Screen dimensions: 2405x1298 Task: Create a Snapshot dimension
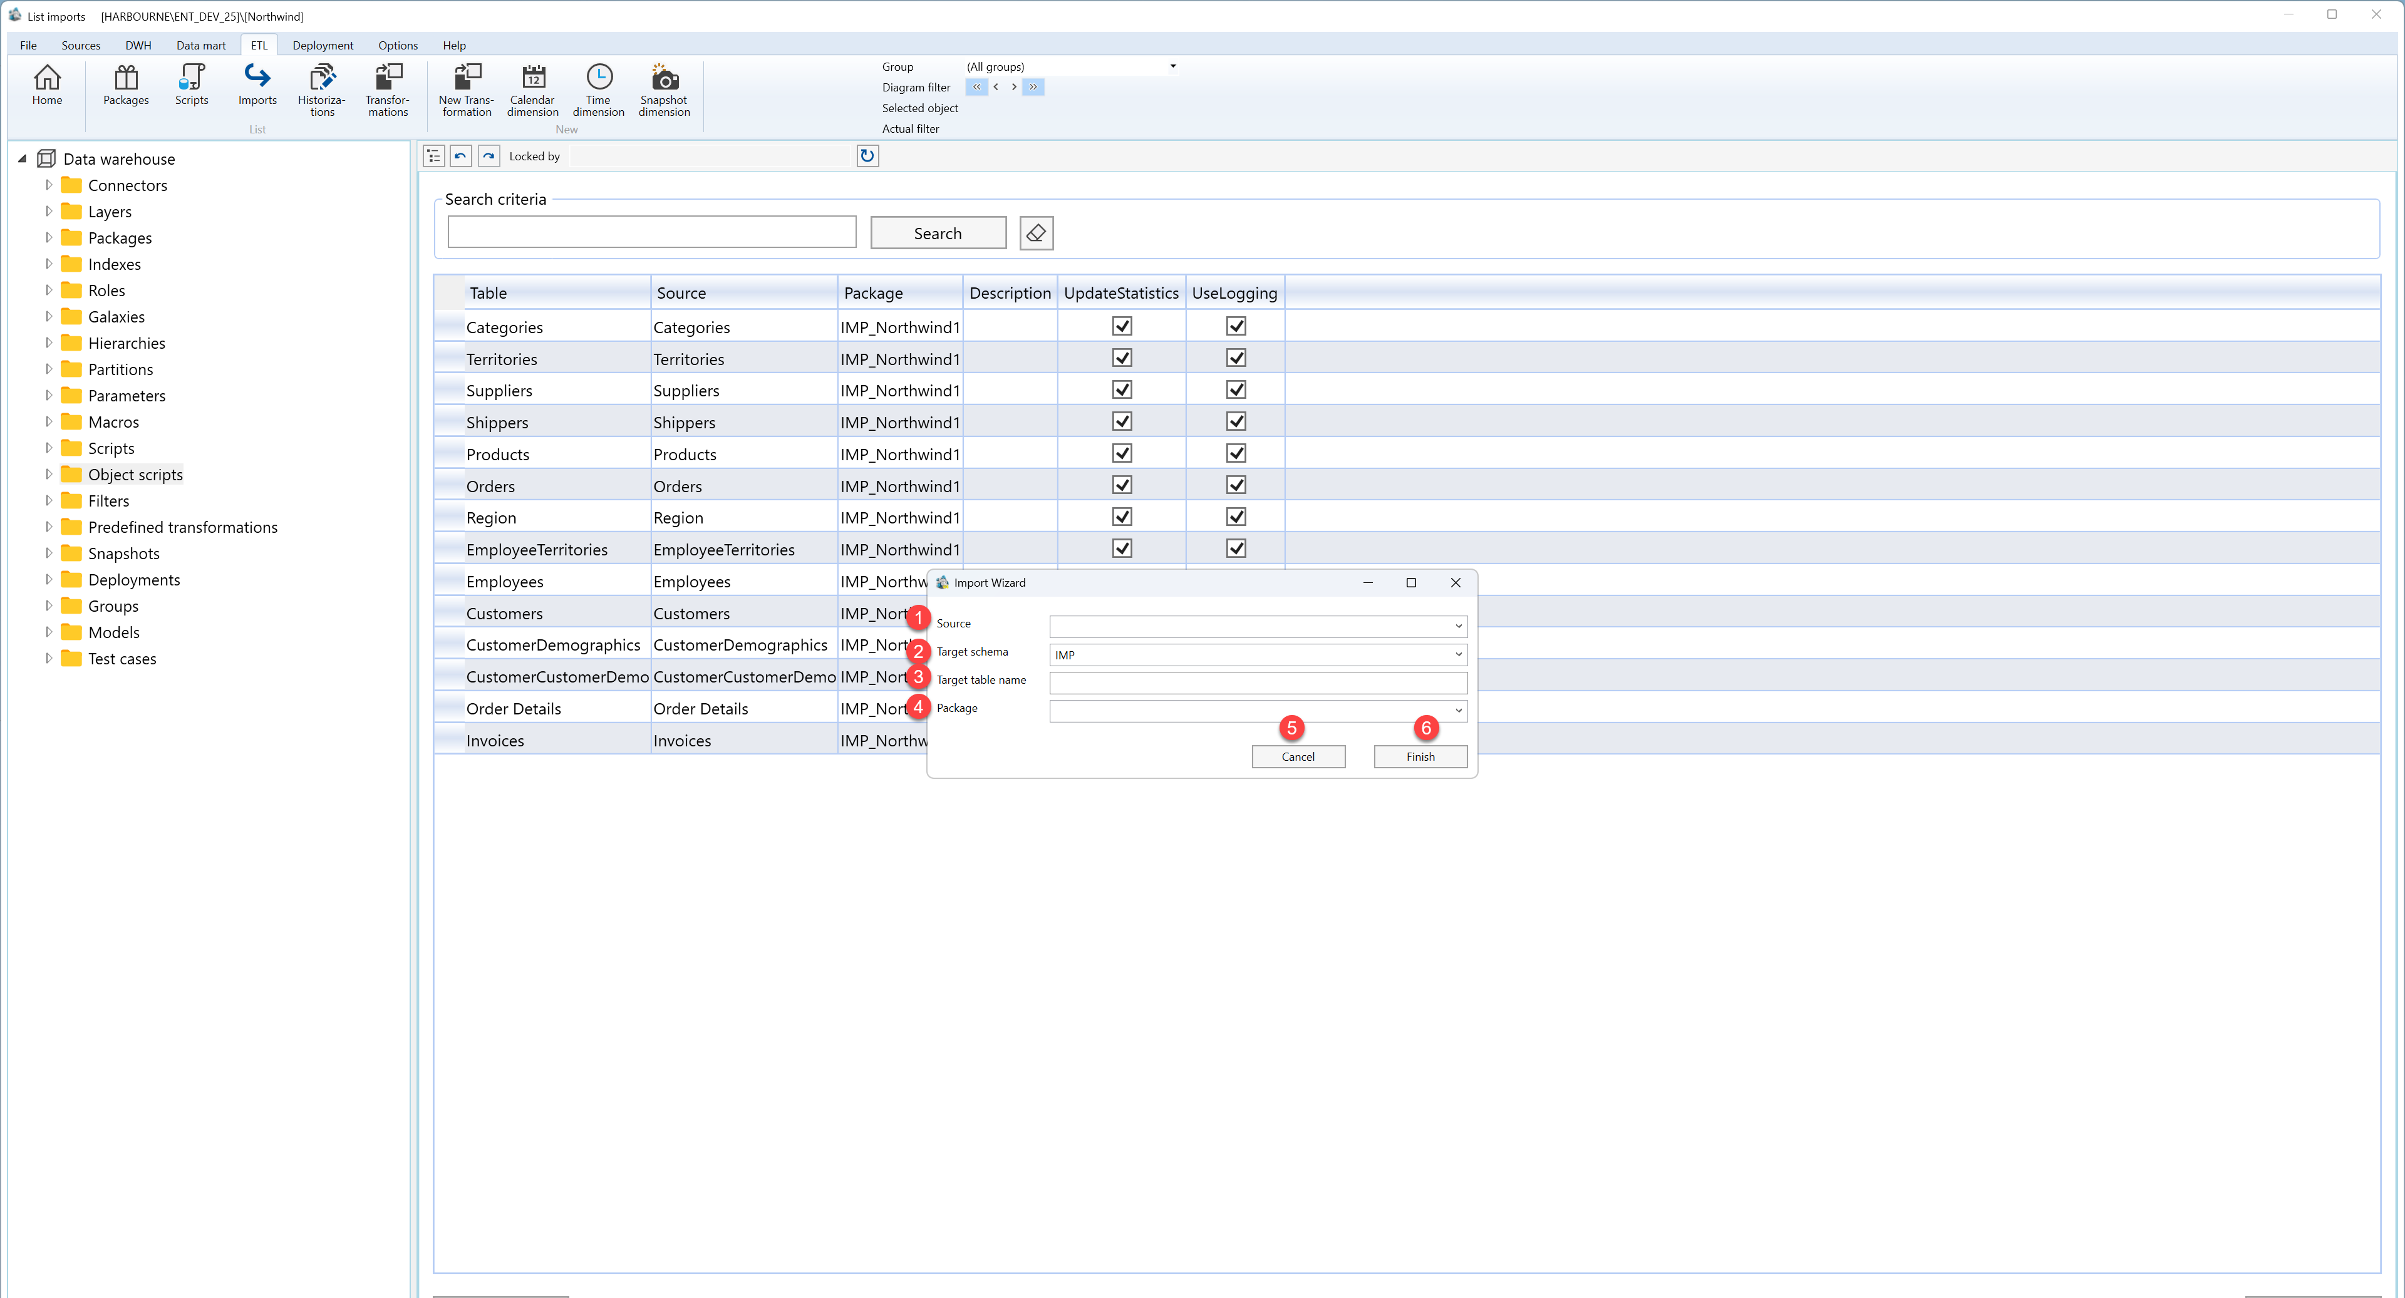click(664, 90)
